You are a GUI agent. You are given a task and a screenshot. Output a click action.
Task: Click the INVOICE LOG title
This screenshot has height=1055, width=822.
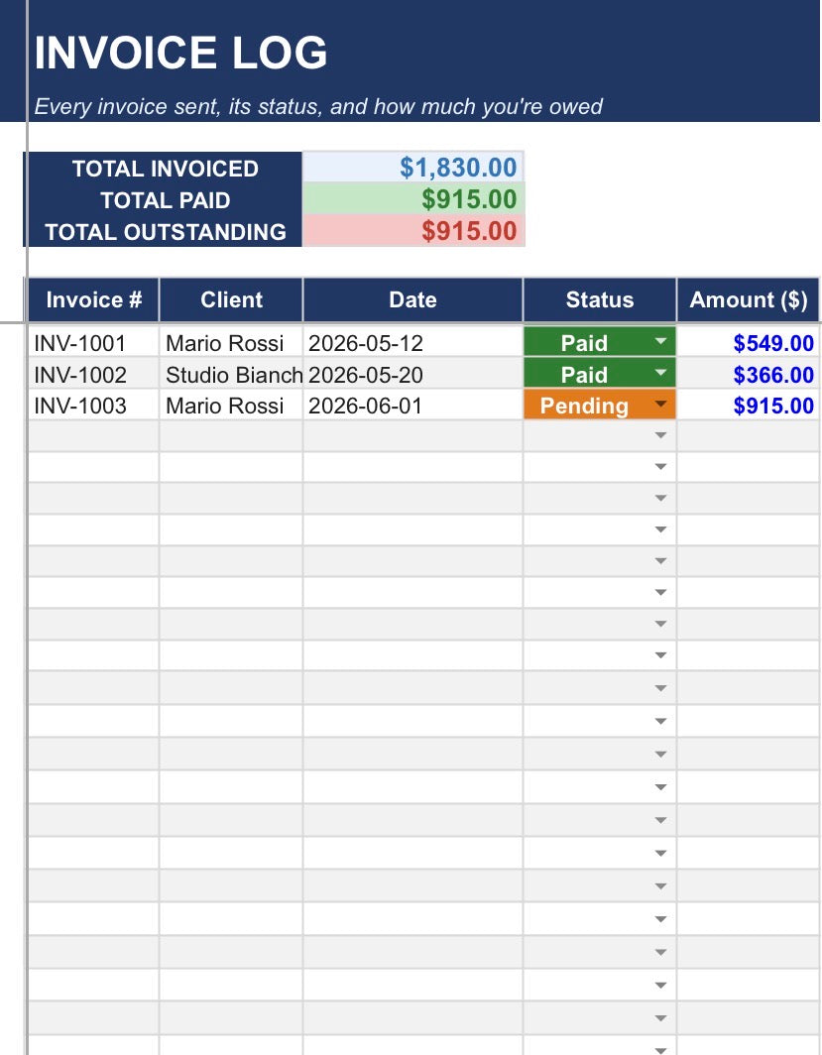[x=180, y=53]
